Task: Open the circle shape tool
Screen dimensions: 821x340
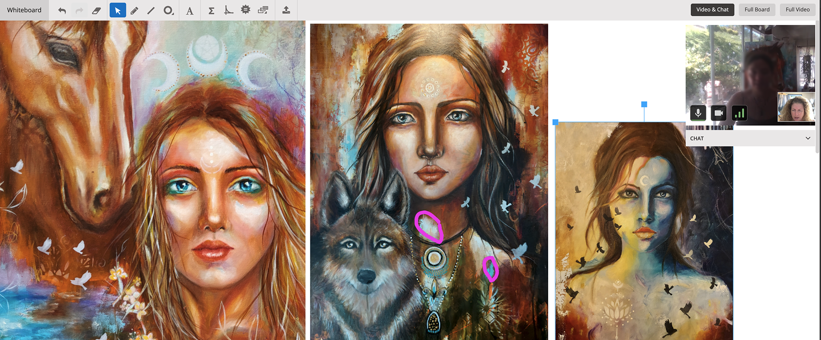Action: tap(168, 10)
